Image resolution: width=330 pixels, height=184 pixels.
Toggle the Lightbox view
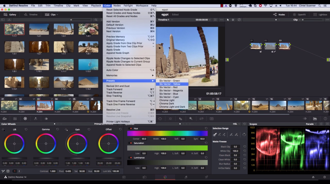pos(320,15)
